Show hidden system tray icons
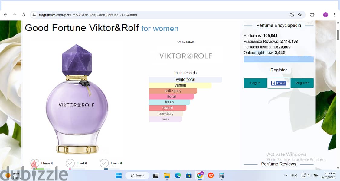 pyautogui.click(x=286, y=175)
